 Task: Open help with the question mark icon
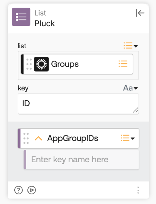[19, 190]
